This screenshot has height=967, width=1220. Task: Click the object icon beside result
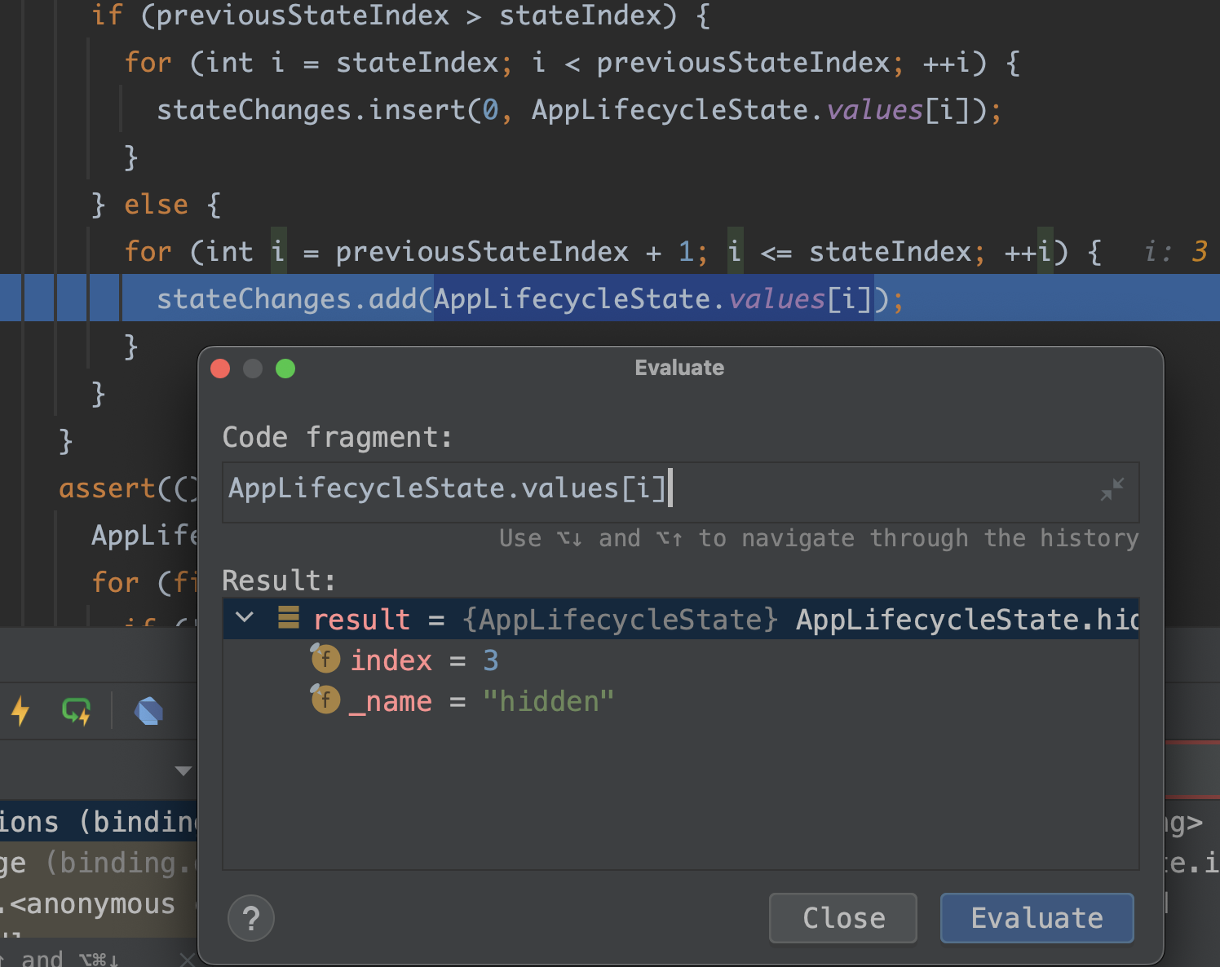(288, 618)
